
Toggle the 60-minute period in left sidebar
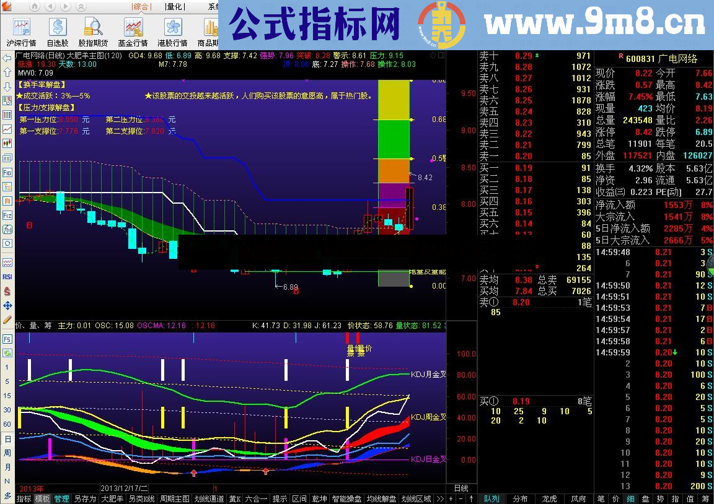point(7,425)
